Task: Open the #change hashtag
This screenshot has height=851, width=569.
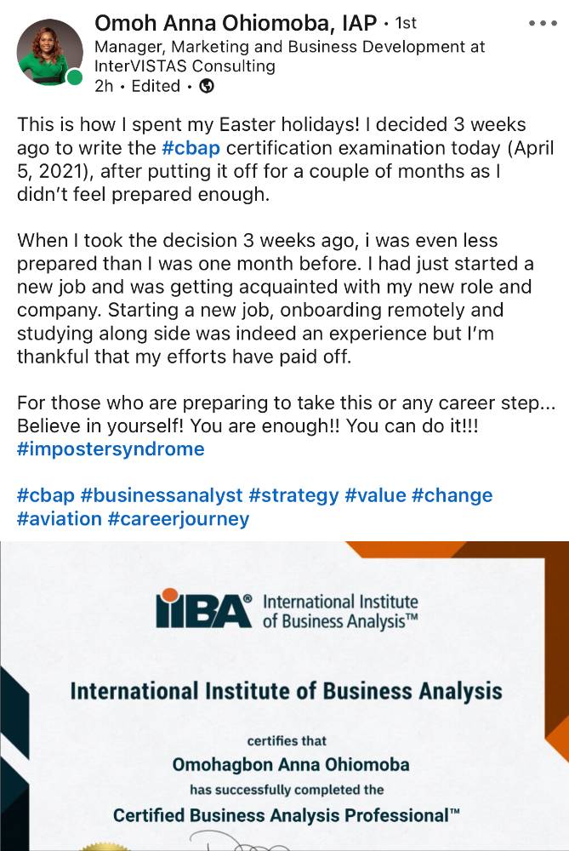Action: tap(452, 495)
